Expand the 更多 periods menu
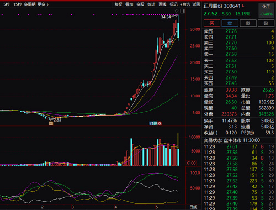This screenshot has height=210, width=276. pyautogui.click(x=43, y=4)
